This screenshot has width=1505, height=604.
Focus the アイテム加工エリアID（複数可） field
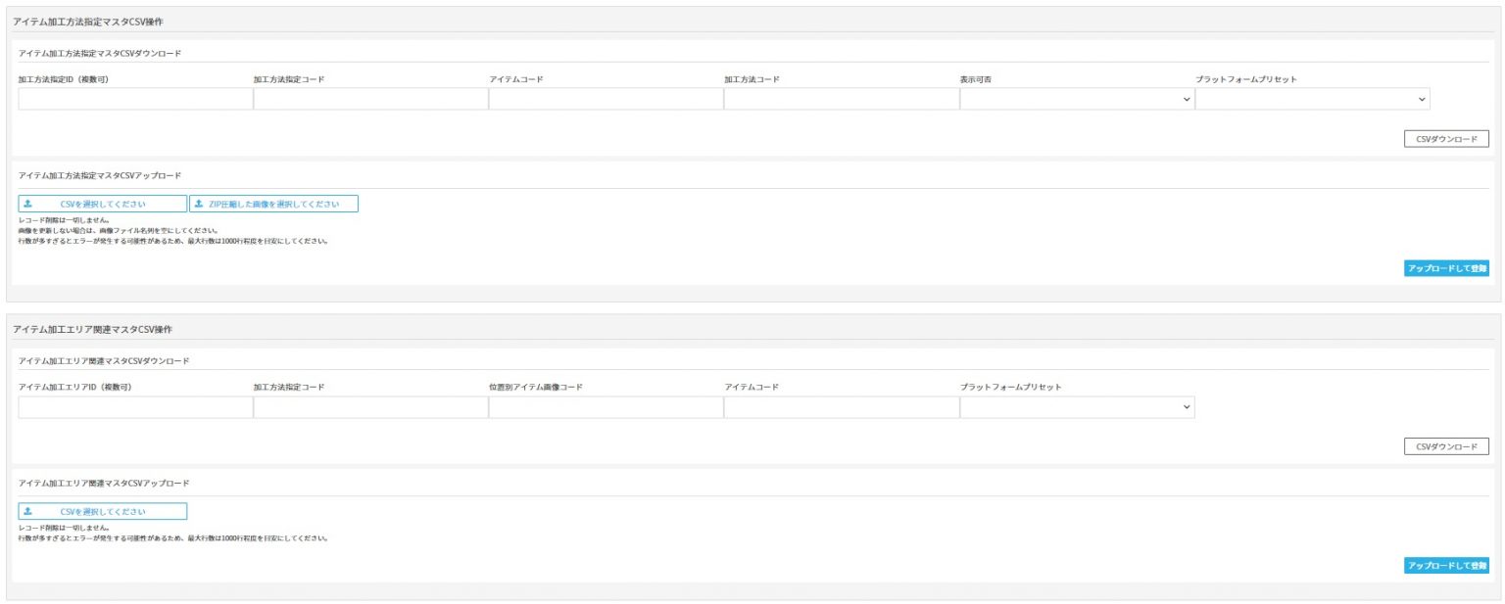click(135, 407)
